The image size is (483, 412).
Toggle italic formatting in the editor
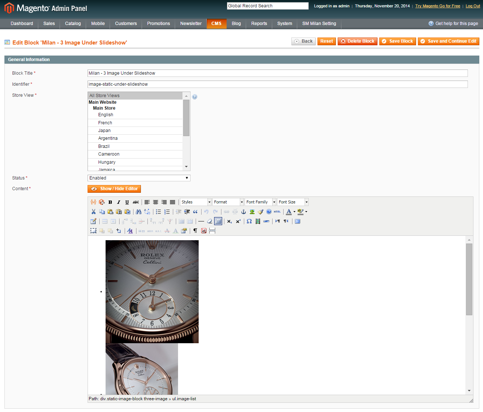(119, 202)
